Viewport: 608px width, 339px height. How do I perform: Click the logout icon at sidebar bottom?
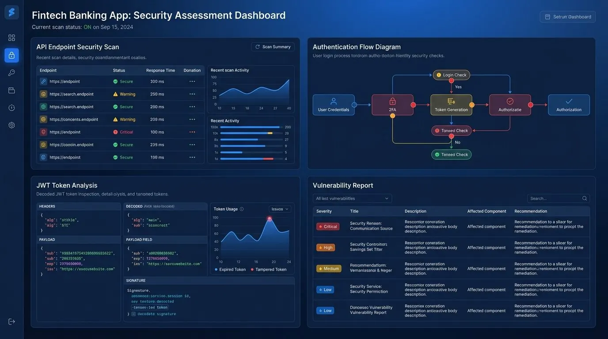[x=11, y=321]
